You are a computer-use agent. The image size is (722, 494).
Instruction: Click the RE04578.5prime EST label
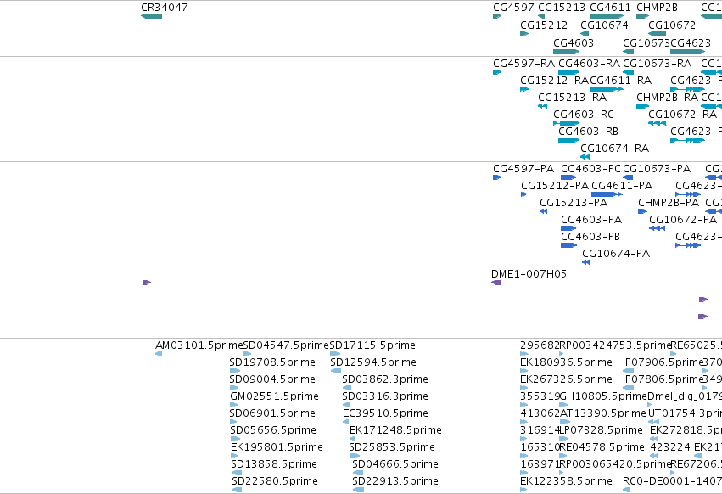[602, 447]
